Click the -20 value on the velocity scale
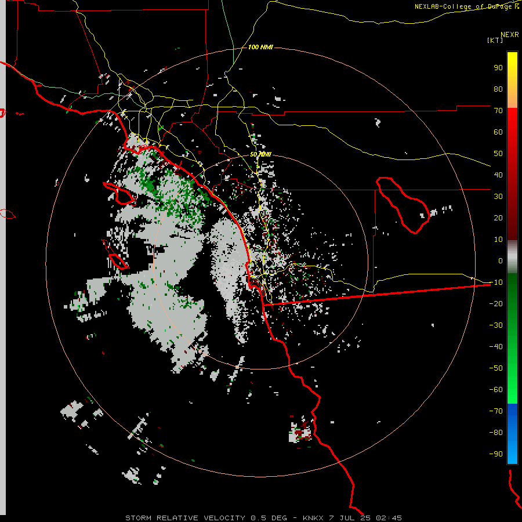Screen dimensions: 522x522 (x=496, y=304)
